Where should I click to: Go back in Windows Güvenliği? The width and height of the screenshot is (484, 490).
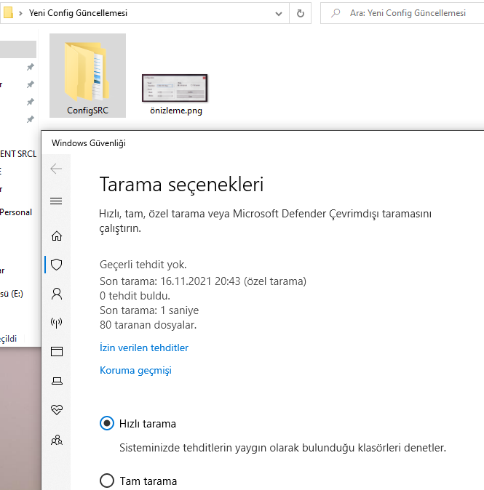(56, 169)
